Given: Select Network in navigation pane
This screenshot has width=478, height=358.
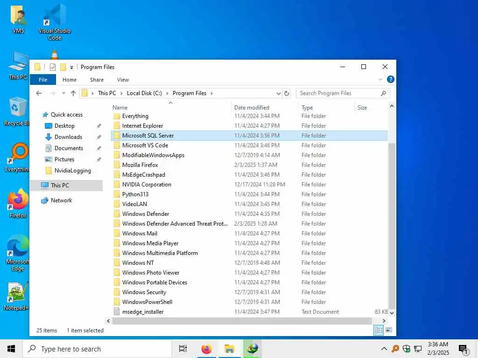Looking at the screenshot, I should coord(61,200).
